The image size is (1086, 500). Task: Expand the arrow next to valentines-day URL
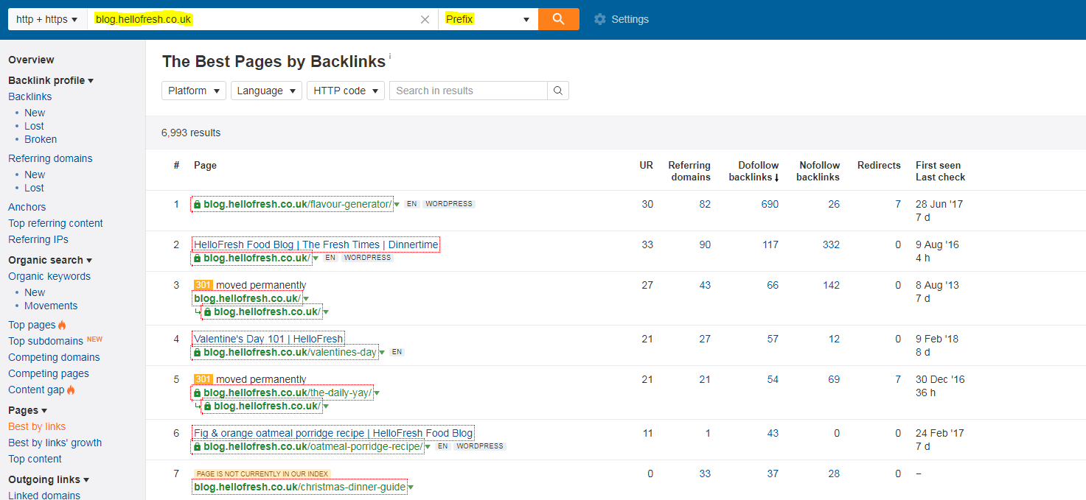[382, 353]
